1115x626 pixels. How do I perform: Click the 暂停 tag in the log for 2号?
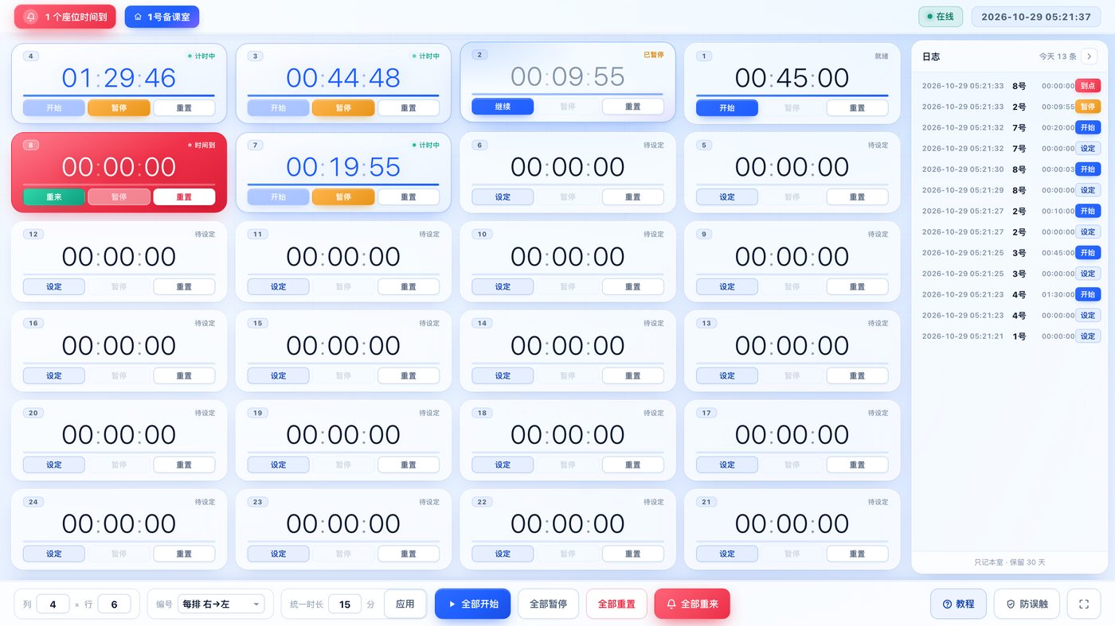point(1088,107)
